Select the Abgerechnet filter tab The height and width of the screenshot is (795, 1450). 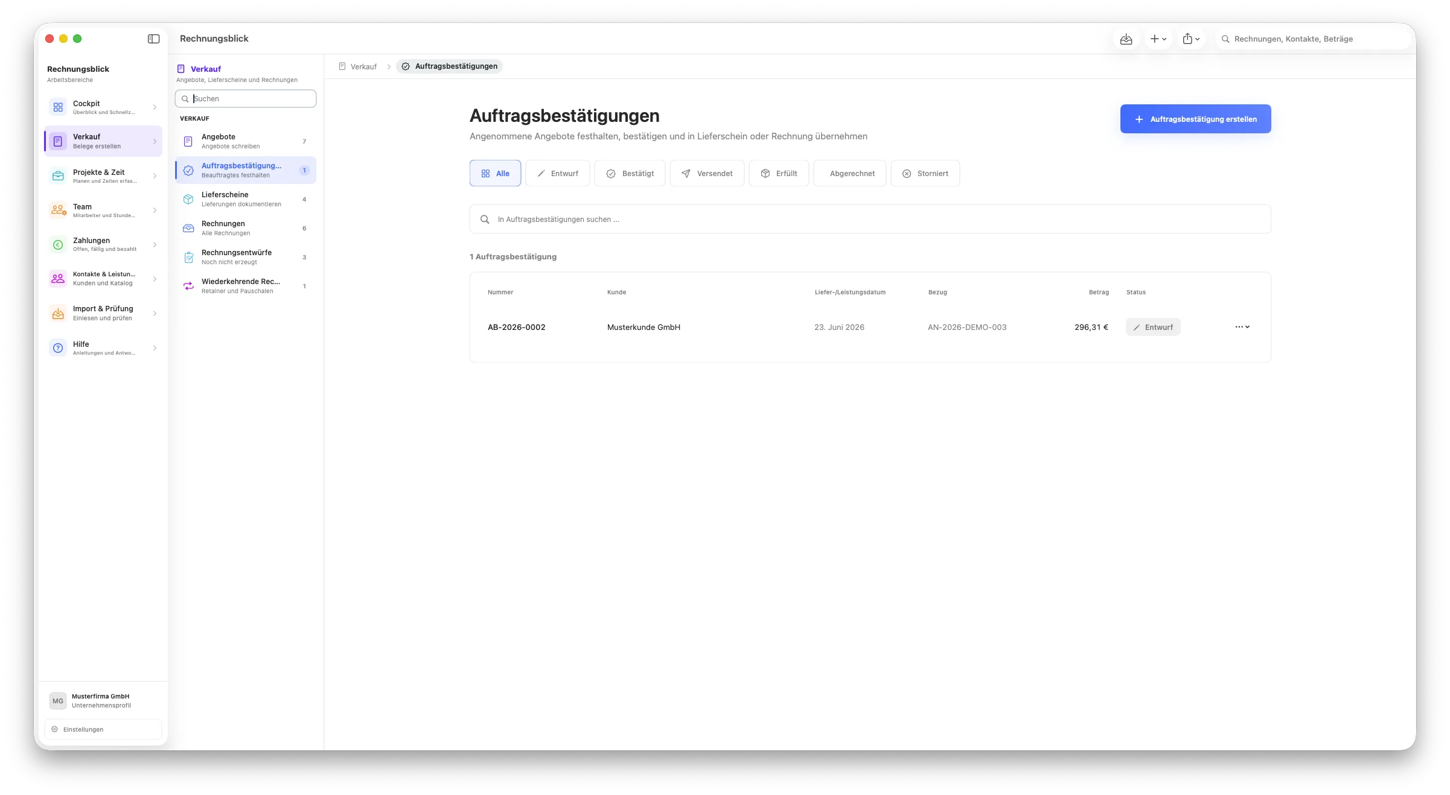850,174
